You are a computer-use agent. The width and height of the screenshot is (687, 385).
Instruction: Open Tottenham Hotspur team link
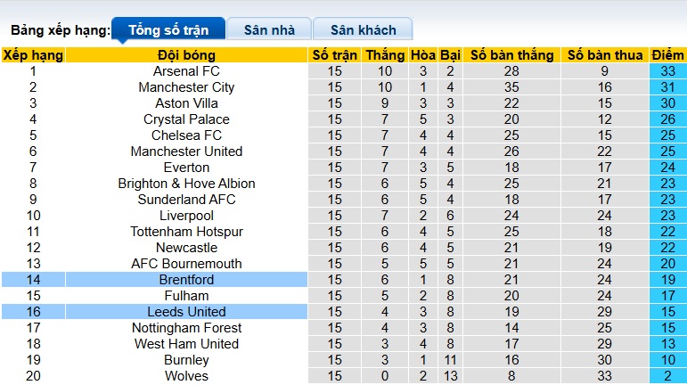pos(186,232)
